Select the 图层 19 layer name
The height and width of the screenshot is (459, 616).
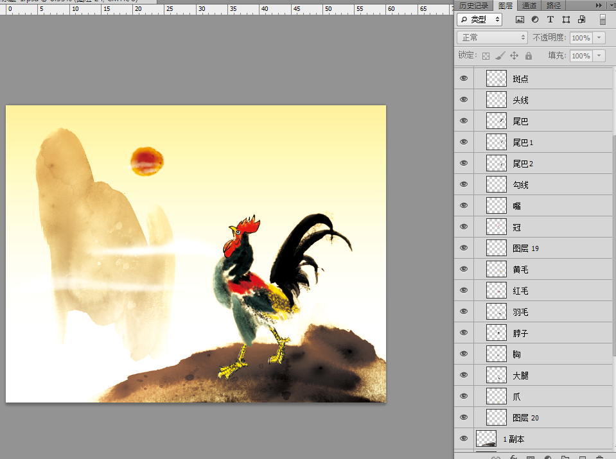[x=525, y=248]
